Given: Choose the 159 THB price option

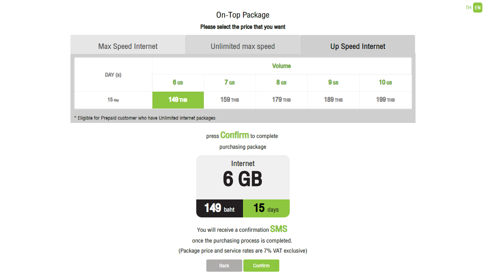Looking at the screenshot, I should [x=230, y=100].
